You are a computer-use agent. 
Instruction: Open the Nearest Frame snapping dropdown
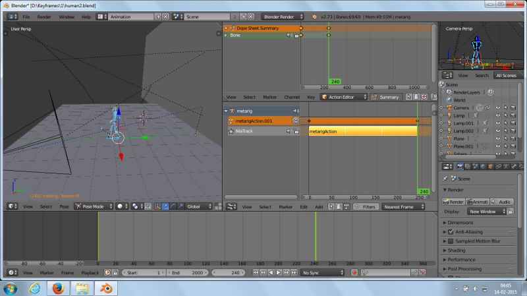pyautogui.click(x=403, y=206)
